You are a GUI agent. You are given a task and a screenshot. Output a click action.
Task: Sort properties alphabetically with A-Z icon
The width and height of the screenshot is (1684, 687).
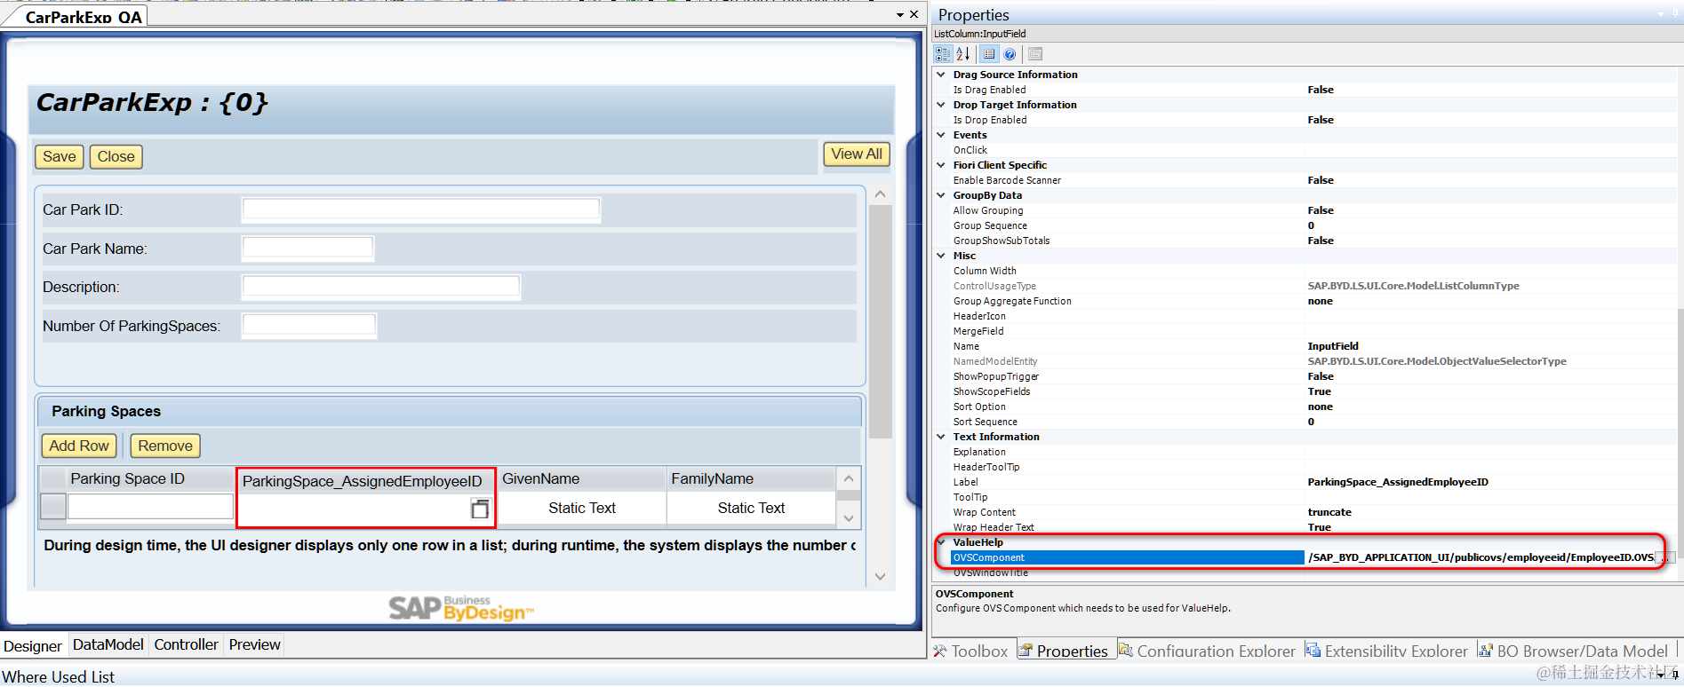[x=962, y=54]
